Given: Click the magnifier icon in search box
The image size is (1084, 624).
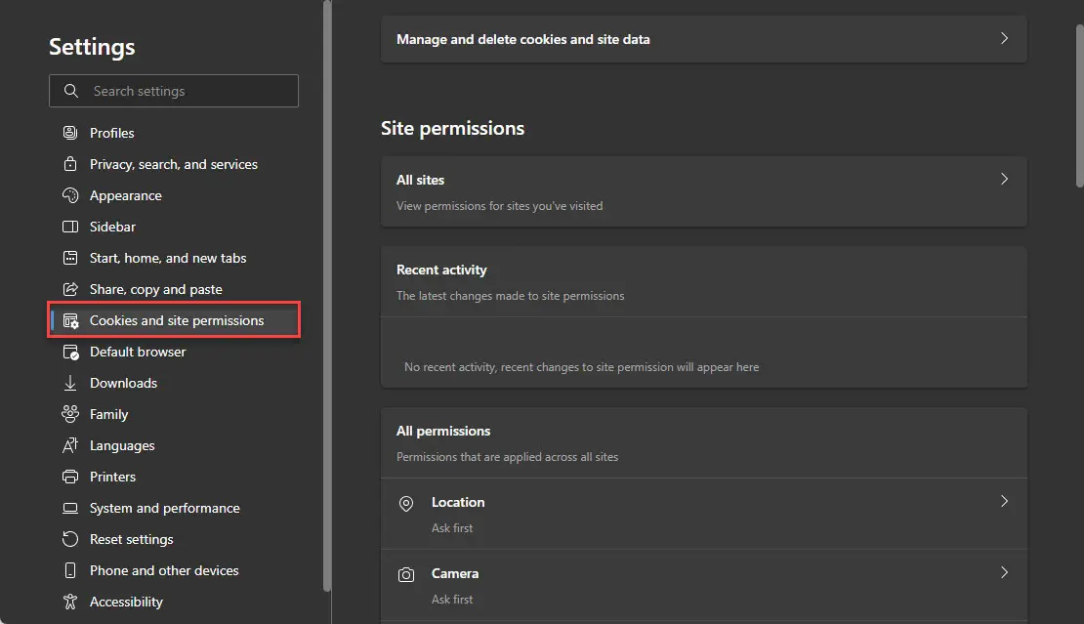Looking at the screenshot, I should point(70,91).
